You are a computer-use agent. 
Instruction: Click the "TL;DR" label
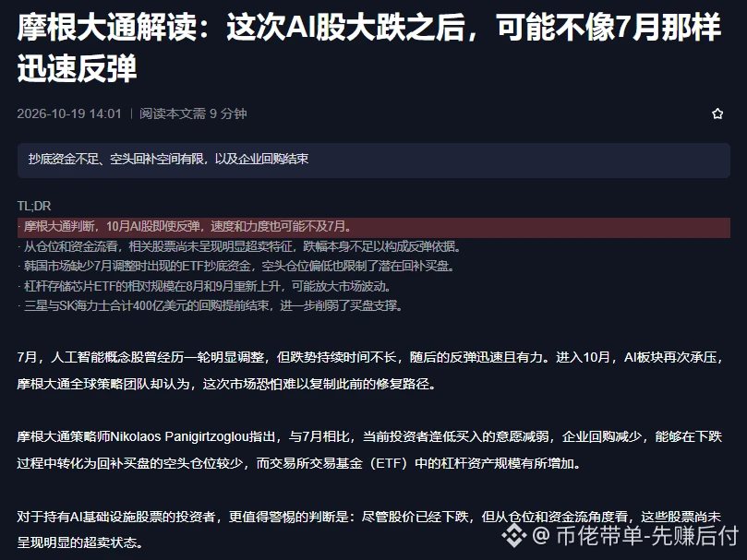pos(34,206)
